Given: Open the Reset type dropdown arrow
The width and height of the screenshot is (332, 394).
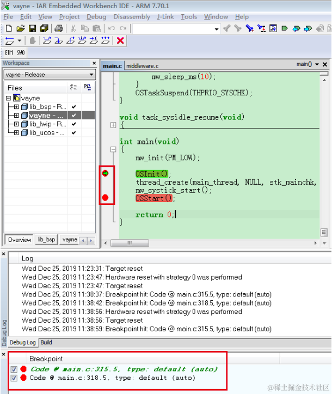Looking at the screenshot, I should point(20,40).
